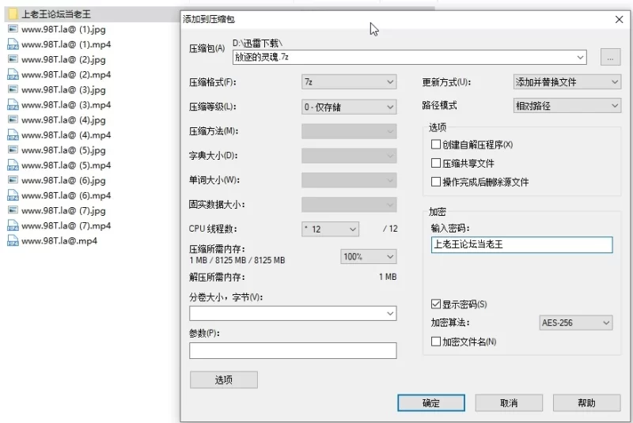The height and width of the screenshot is (423, 633).
Task: Click the 确定 button
Action: [430, 402]
